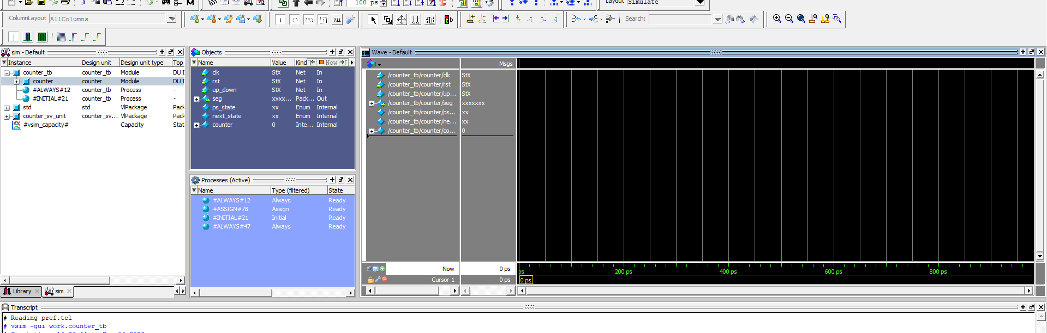Sort Processes by State column header
This screenshot has height=333, width=1047.
pyautogui.click(x=341, y=190)
